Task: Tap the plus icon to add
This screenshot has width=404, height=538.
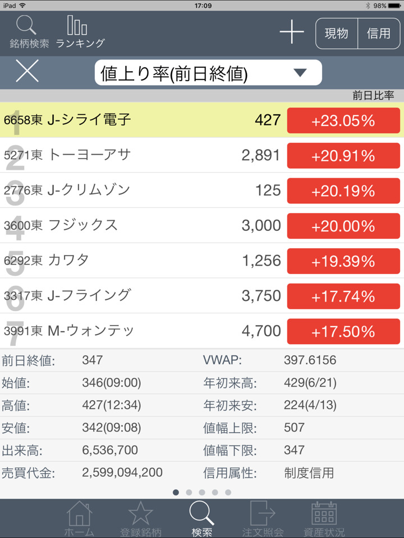Action: tap(292, 33)
